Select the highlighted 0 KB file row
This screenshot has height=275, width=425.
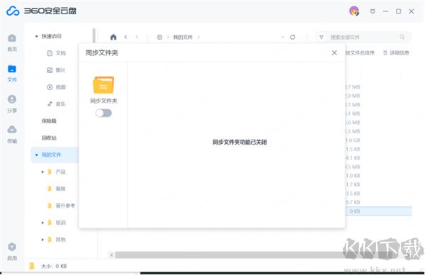click(379, 211)
